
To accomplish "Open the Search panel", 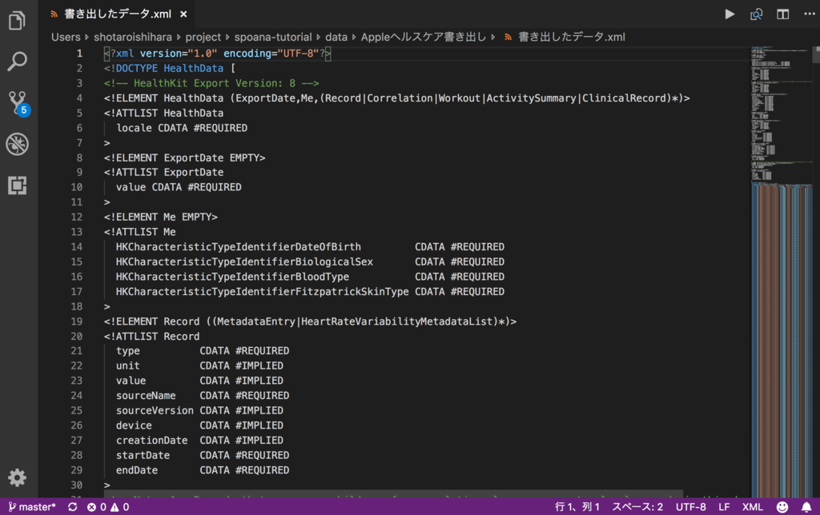I will coord(18,61).
